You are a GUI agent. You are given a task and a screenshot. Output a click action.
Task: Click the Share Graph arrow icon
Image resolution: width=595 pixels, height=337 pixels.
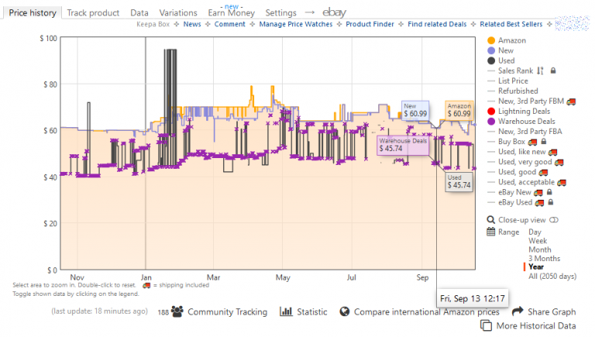(518, 311)
